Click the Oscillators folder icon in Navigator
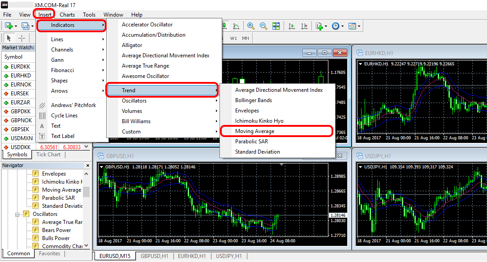 click(x=26, y=214)
